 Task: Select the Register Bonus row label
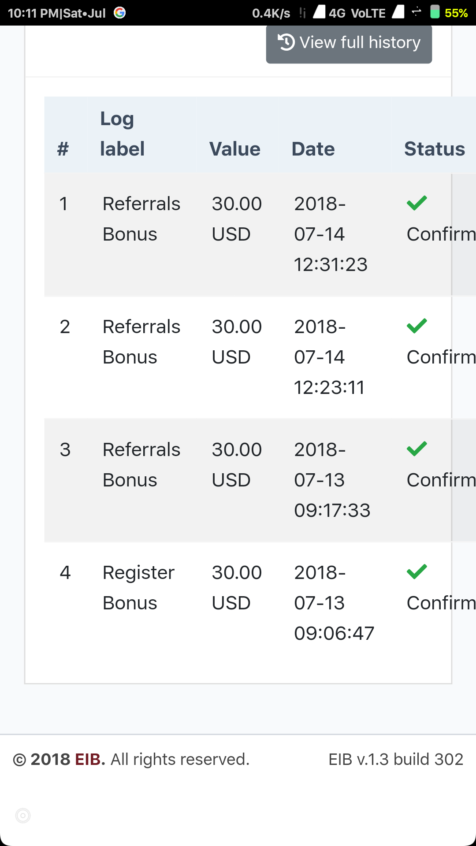(138, 587)
